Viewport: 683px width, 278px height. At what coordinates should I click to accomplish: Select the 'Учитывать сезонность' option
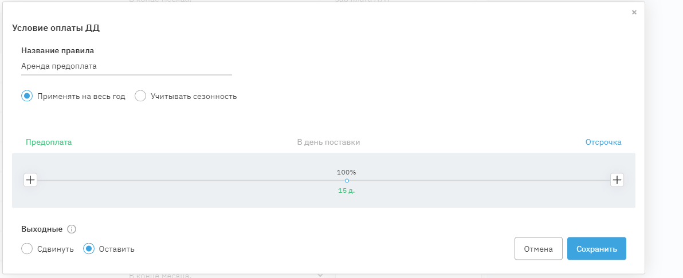[140, 96]
